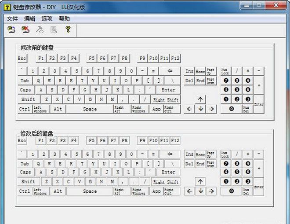Viewport: 290px width, 224px height.
Task: Click the first toolbar icon (save mapping)
Action: coord(12,29)
